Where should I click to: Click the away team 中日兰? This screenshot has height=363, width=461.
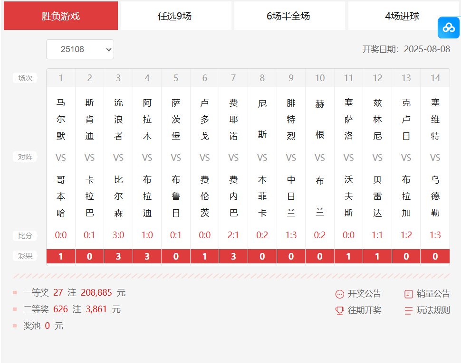[291, 196]
